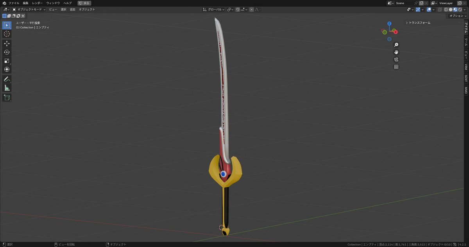The height and width of the screenshot is (247, 469).
Task: Open the ファイル menu
Action: pyautogui.click(x=14, y=3)
